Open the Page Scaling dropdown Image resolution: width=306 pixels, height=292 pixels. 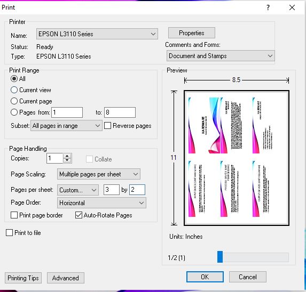pos(99,174)
